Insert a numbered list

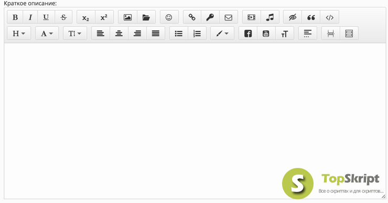coord(197,33)
